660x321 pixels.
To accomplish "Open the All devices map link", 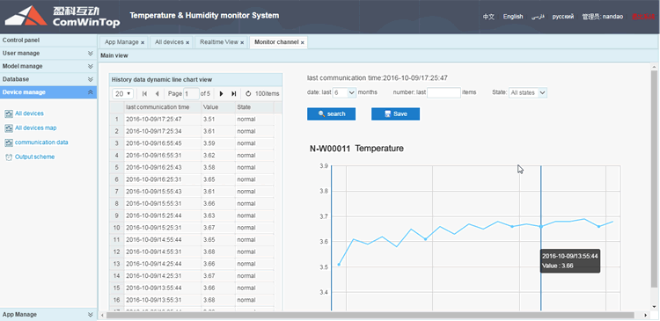I will point(36,128).
